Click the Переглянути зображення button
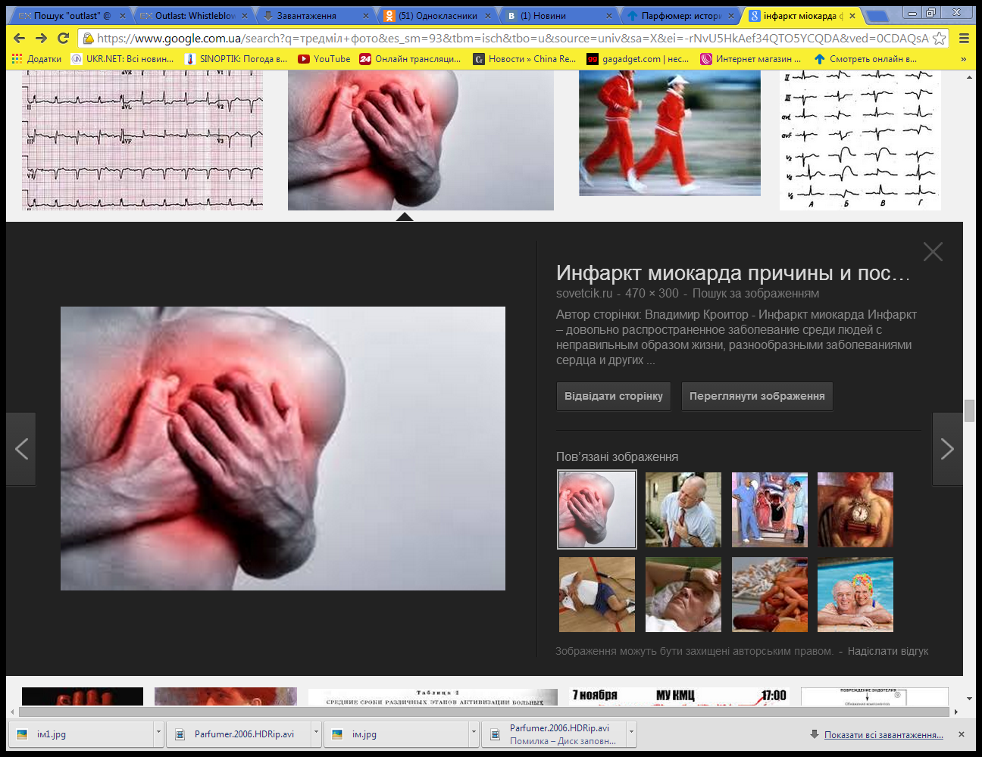 click(756, 396)
